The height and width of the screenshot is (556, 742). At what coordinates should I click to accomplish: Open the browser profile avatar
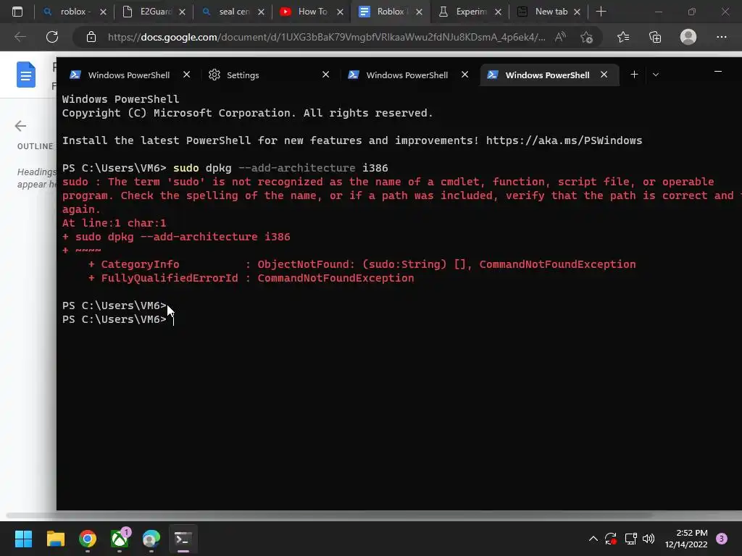tap(688, 37)
